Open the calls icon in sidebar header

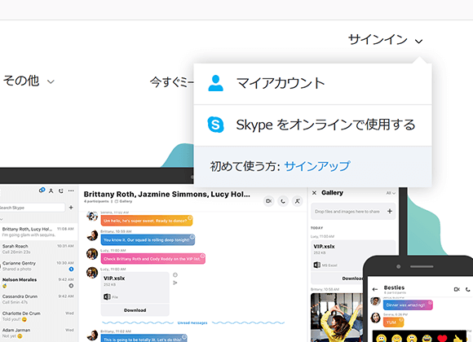click(x=61, y=191)
